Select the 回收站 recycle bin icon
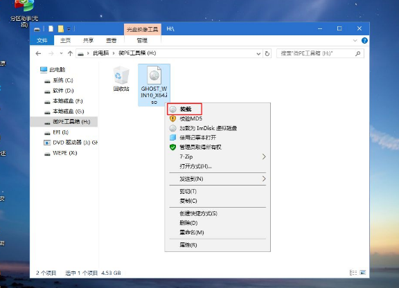This screenshot has width=399, height=288. point(121,79)
